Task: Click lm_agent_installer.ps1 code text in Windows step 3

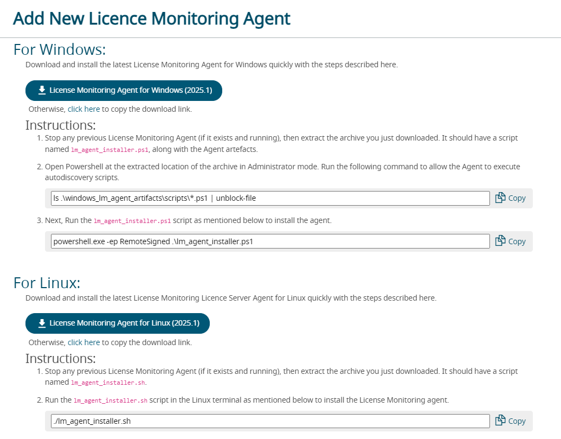Action: click(x=132, y=221)
